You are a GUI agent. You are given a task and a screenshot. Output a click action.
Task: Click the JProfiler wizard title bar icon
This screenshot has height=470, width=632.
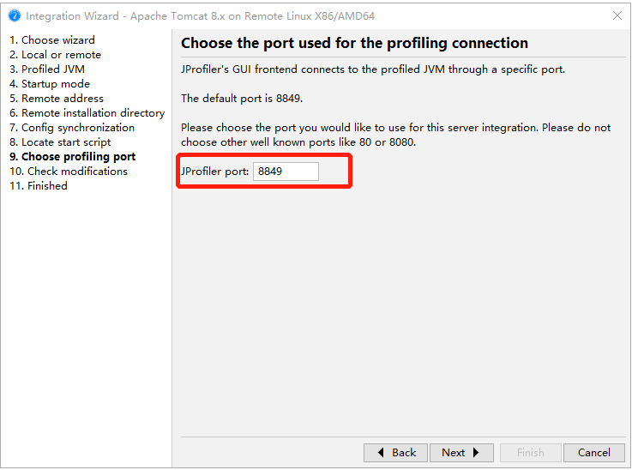[x=14, y=15]
